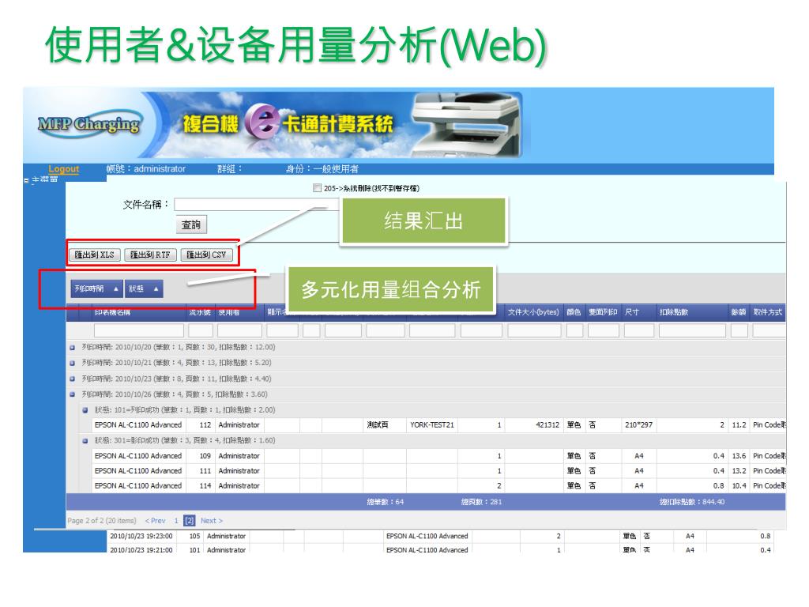This screenshot has width=809, height=607.
Task: Click the 2010/10/23 19:23:00 timestamp in background table
Action: tap(141, 537)
